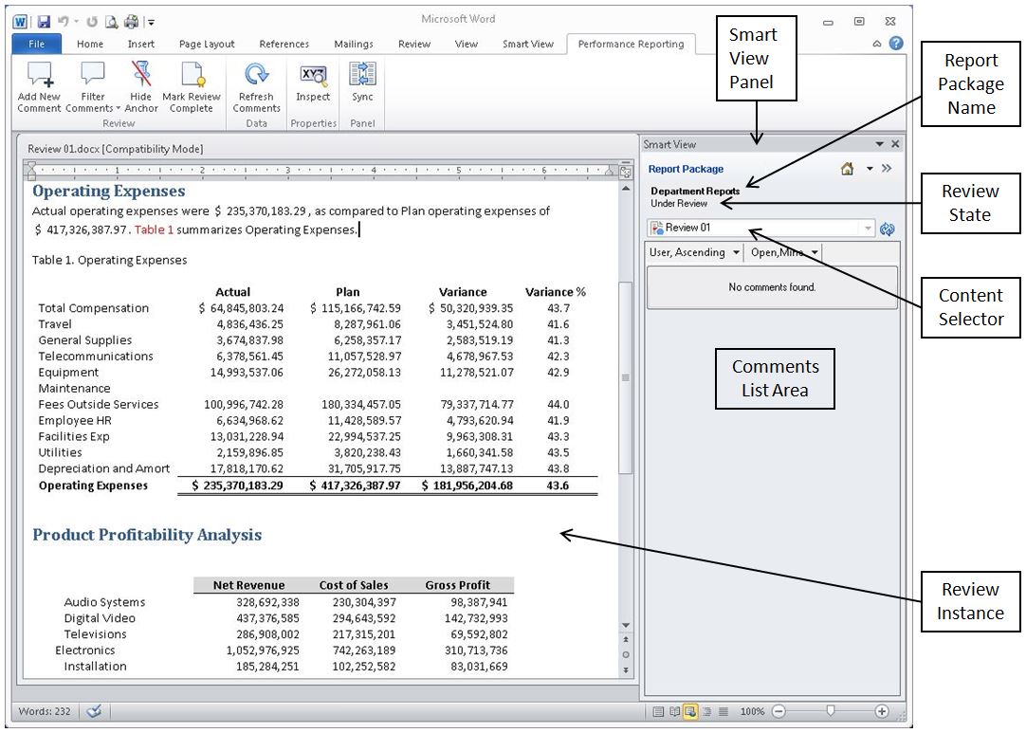Mark Review Complete in the ribbon
This screenshot has height=733, width=1026.
(192, 85)
